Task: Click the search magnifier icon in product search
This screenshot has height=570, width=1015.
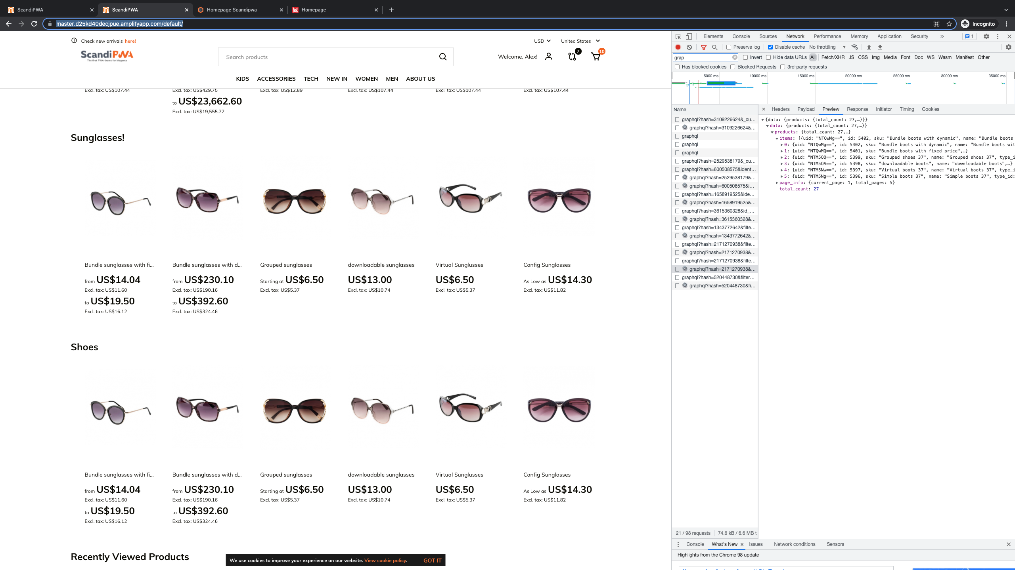Action: click(443, 57)
